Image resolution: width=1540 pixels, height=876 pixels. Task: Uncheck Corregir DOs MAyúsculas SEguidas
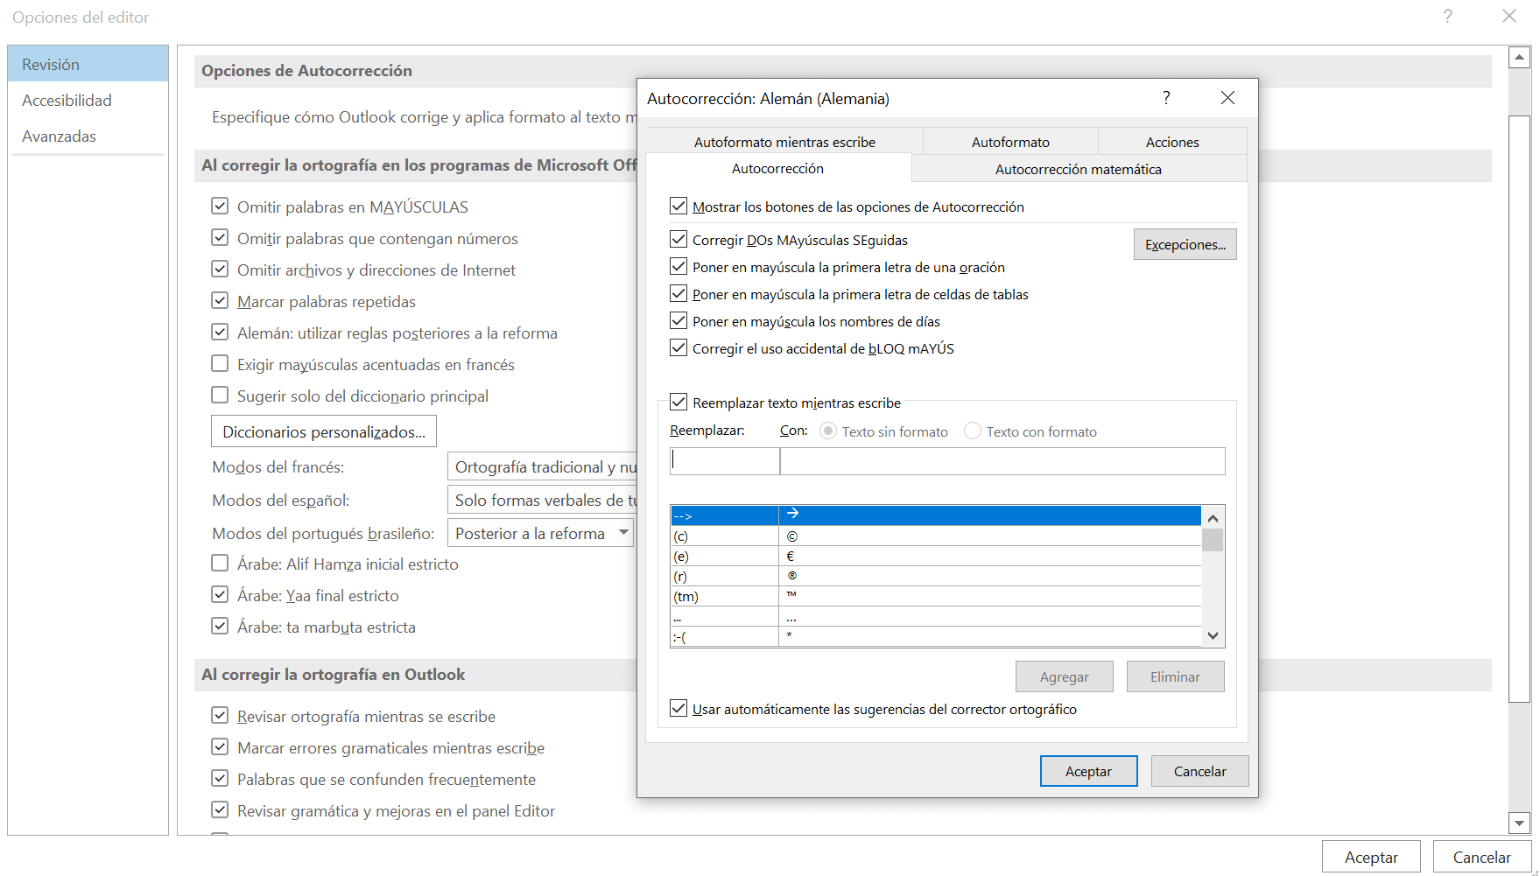click(679, 240)
